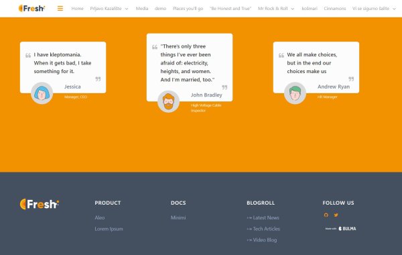Image resolution: width=402 pixels, height=255 pixels.
Task: Click John Bradley's bearded avatar
Action: coord(168,101)
